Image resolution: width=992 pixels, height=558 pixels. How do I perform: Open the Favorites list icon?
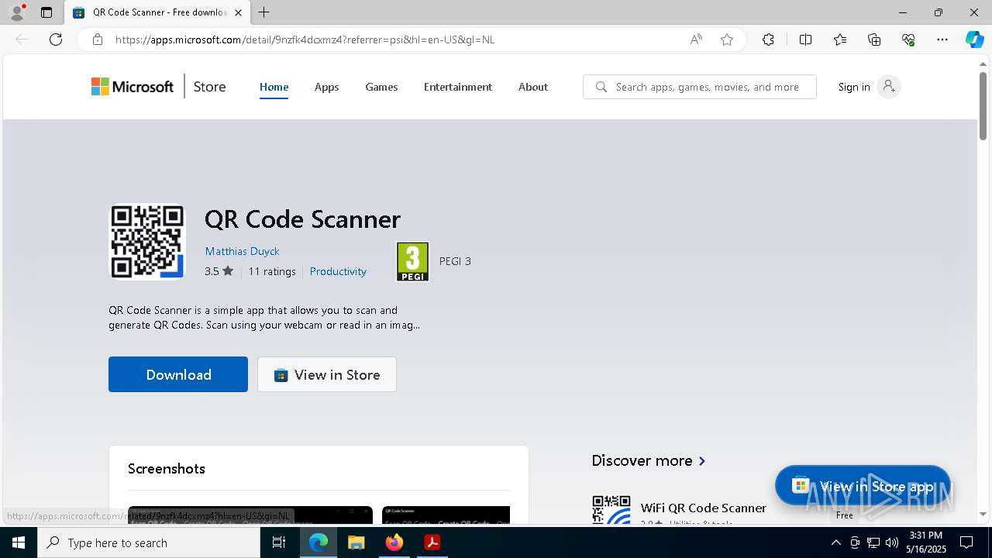pyautogui.click(x=840, y=40)
